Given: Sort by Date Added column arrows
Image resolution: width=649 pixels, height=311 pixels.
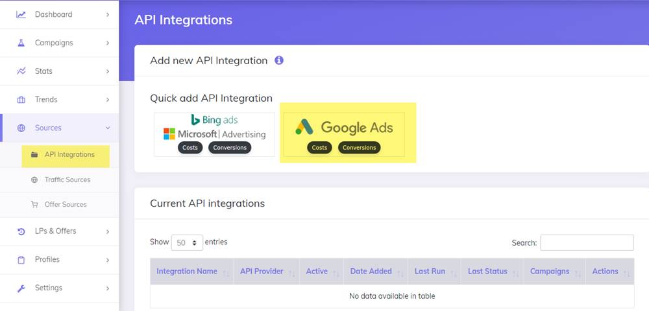Looking at the screenshot, I should (x=400, y=273).
